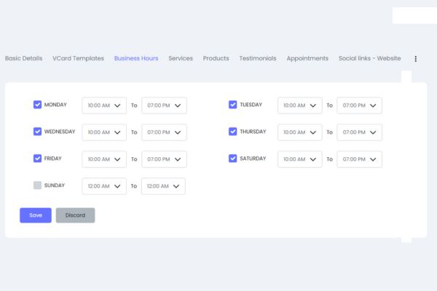Select the Social links - Website tab
The width and height of the screenshot is (437, 291).
point(369,58)
